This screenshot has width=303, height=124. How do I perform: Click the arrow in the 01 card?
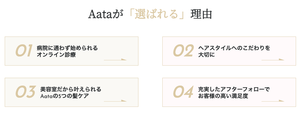115,60
